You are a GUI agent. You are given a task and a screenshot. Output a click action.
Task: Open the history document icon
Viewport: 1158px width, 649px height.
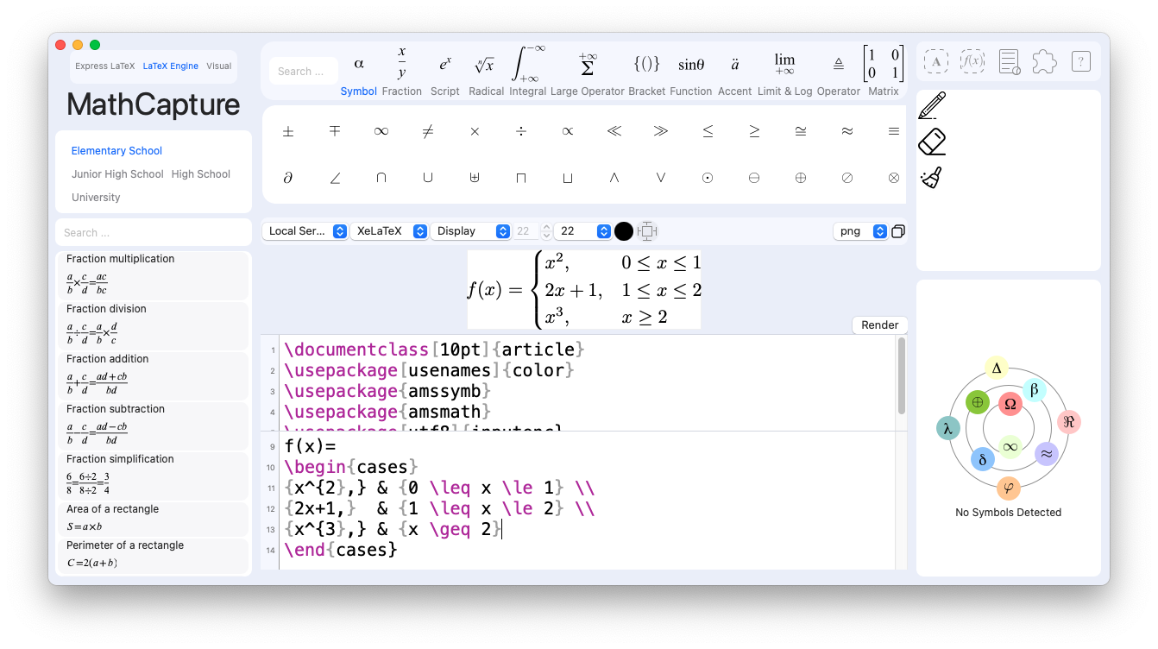click(x=1009, y=60)
